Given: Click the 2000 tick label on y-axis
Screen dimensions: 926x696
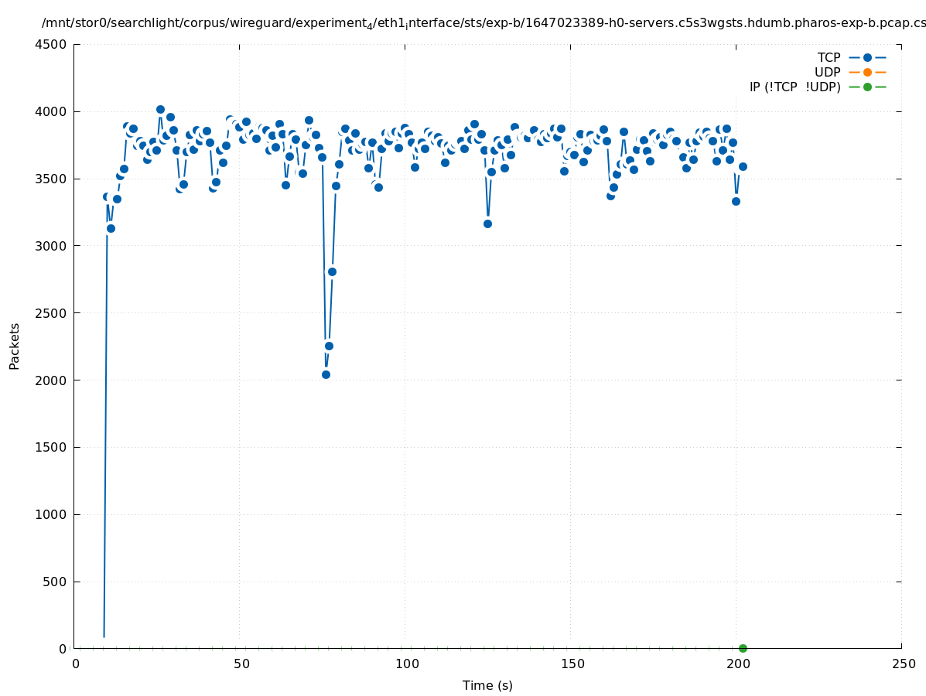Looking at the screenshot, I should [52, 380].
